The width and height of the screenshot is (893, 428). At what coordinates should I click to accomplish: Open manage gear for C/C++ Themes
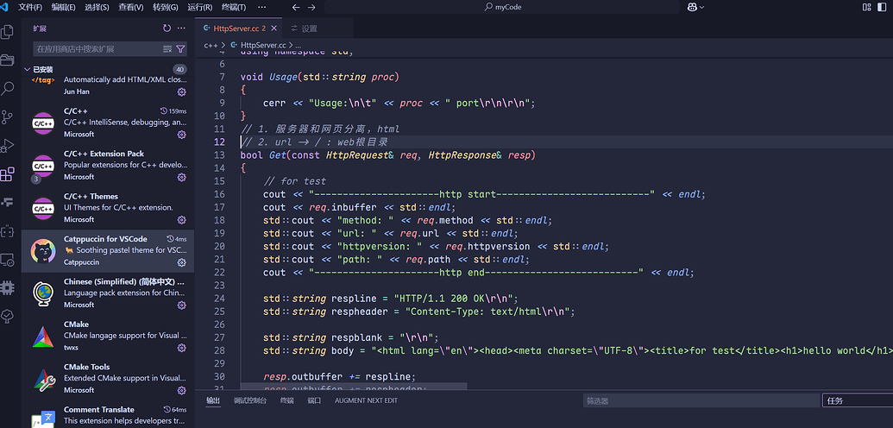[182, 220]
